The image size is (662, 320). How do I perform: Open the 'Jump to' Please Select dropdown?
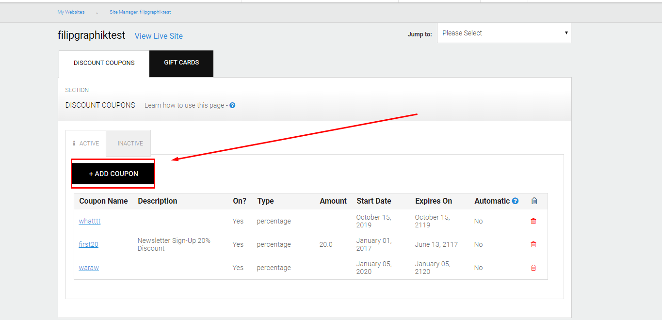point(504,32)
